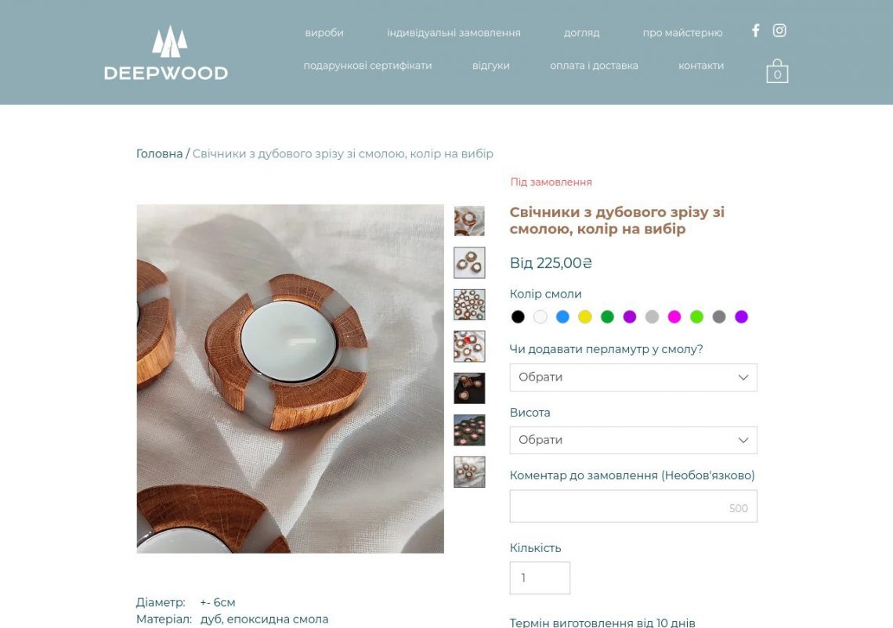Select the yellow resin color option
The height and width of the screenshot is (628, 893).
click(x=585, y=316)
